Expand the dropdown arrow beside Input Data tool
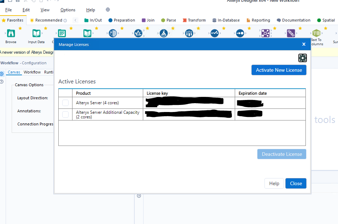Image resolution: width=338 pixels, height=224 pixels. 42,34
